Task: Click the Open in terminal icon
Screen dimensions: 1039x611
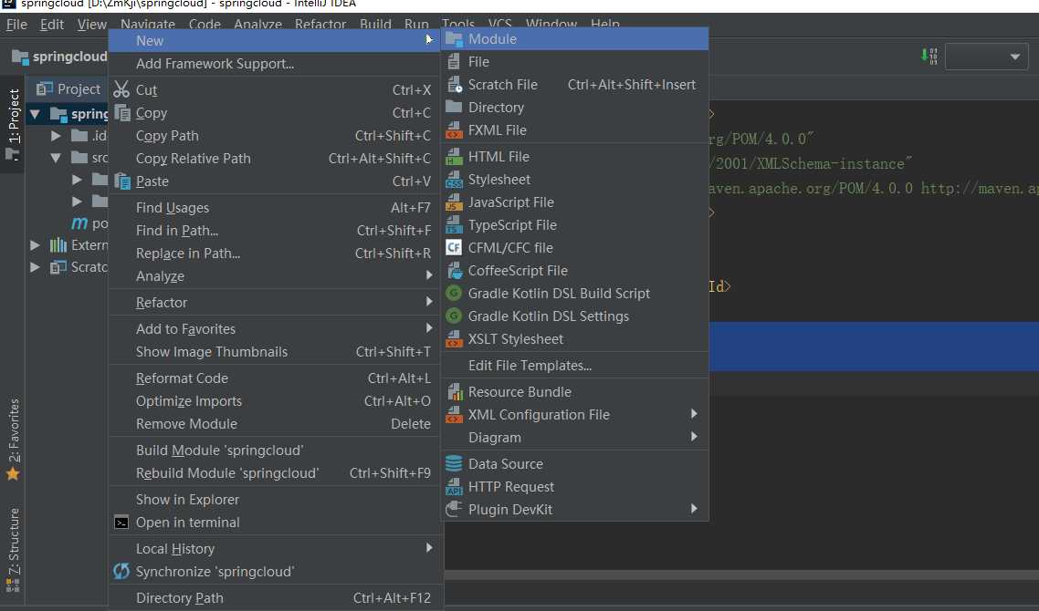Action: point(121,523)
